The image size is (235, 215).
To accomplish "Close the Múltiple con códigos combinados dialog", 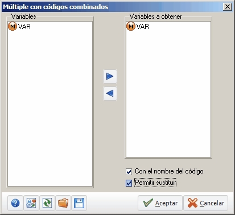I will tap(228, 7).
